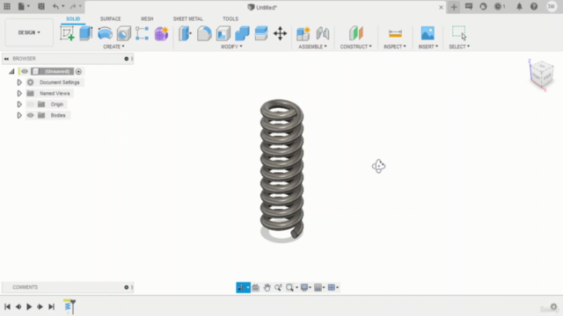Viewport: 563px width, 316px height.
Task: Select the Revolve tool
Action: (x=105, y=33)
